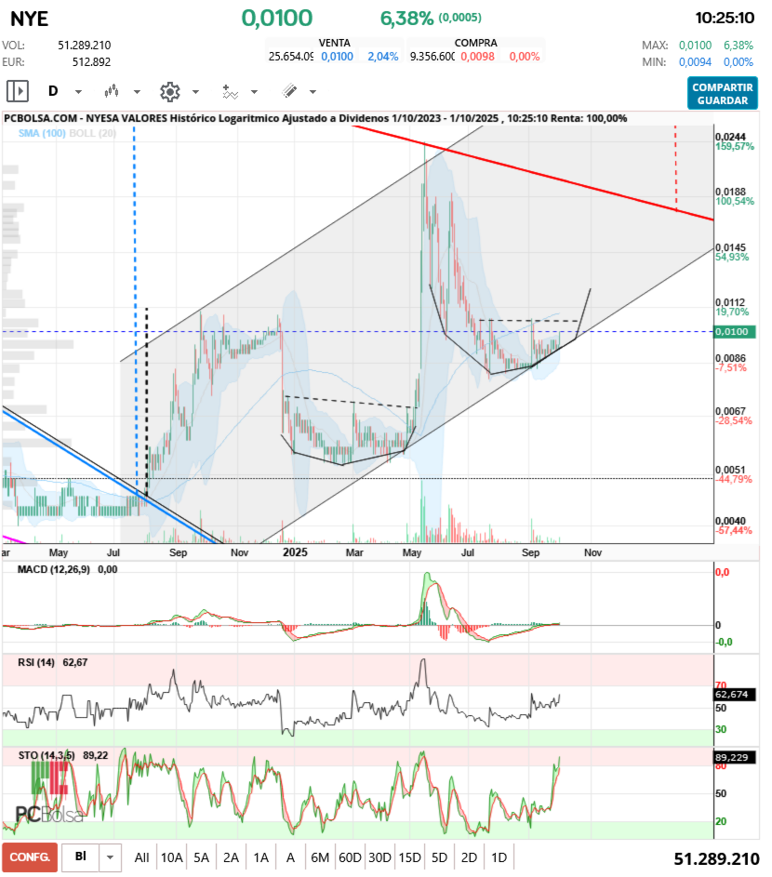This screenshot has width=772, height=877.
Task: Select the pencil drawing tool icon
Action: click(289, 91)
